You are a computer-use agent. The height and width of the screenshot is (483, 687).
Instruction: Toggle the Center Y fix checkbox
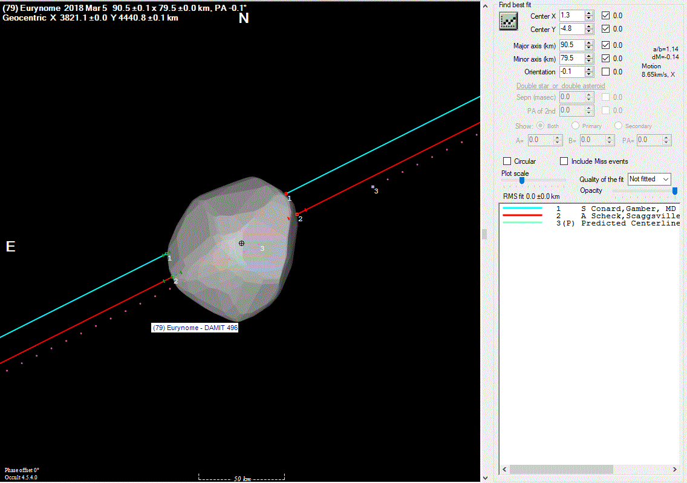[x=605, y=29]
